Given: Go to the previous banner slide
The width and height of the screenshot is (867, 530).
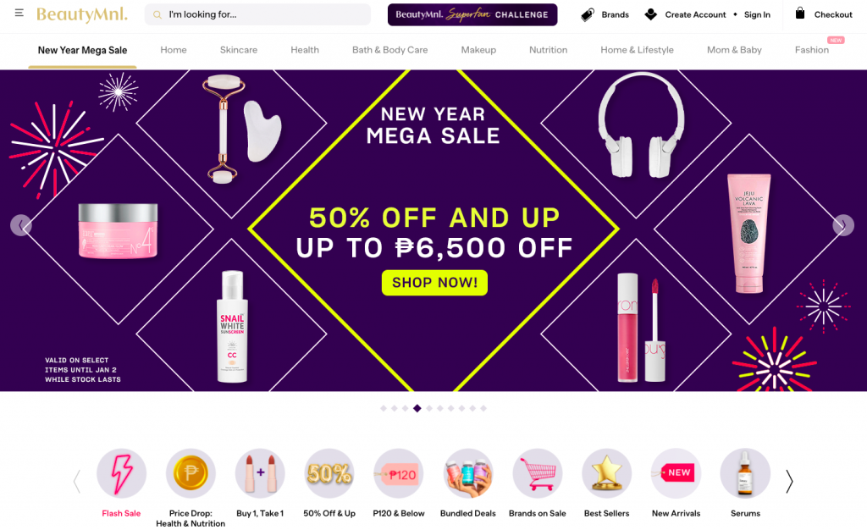Looking at the screenshot, I should 21,225.
